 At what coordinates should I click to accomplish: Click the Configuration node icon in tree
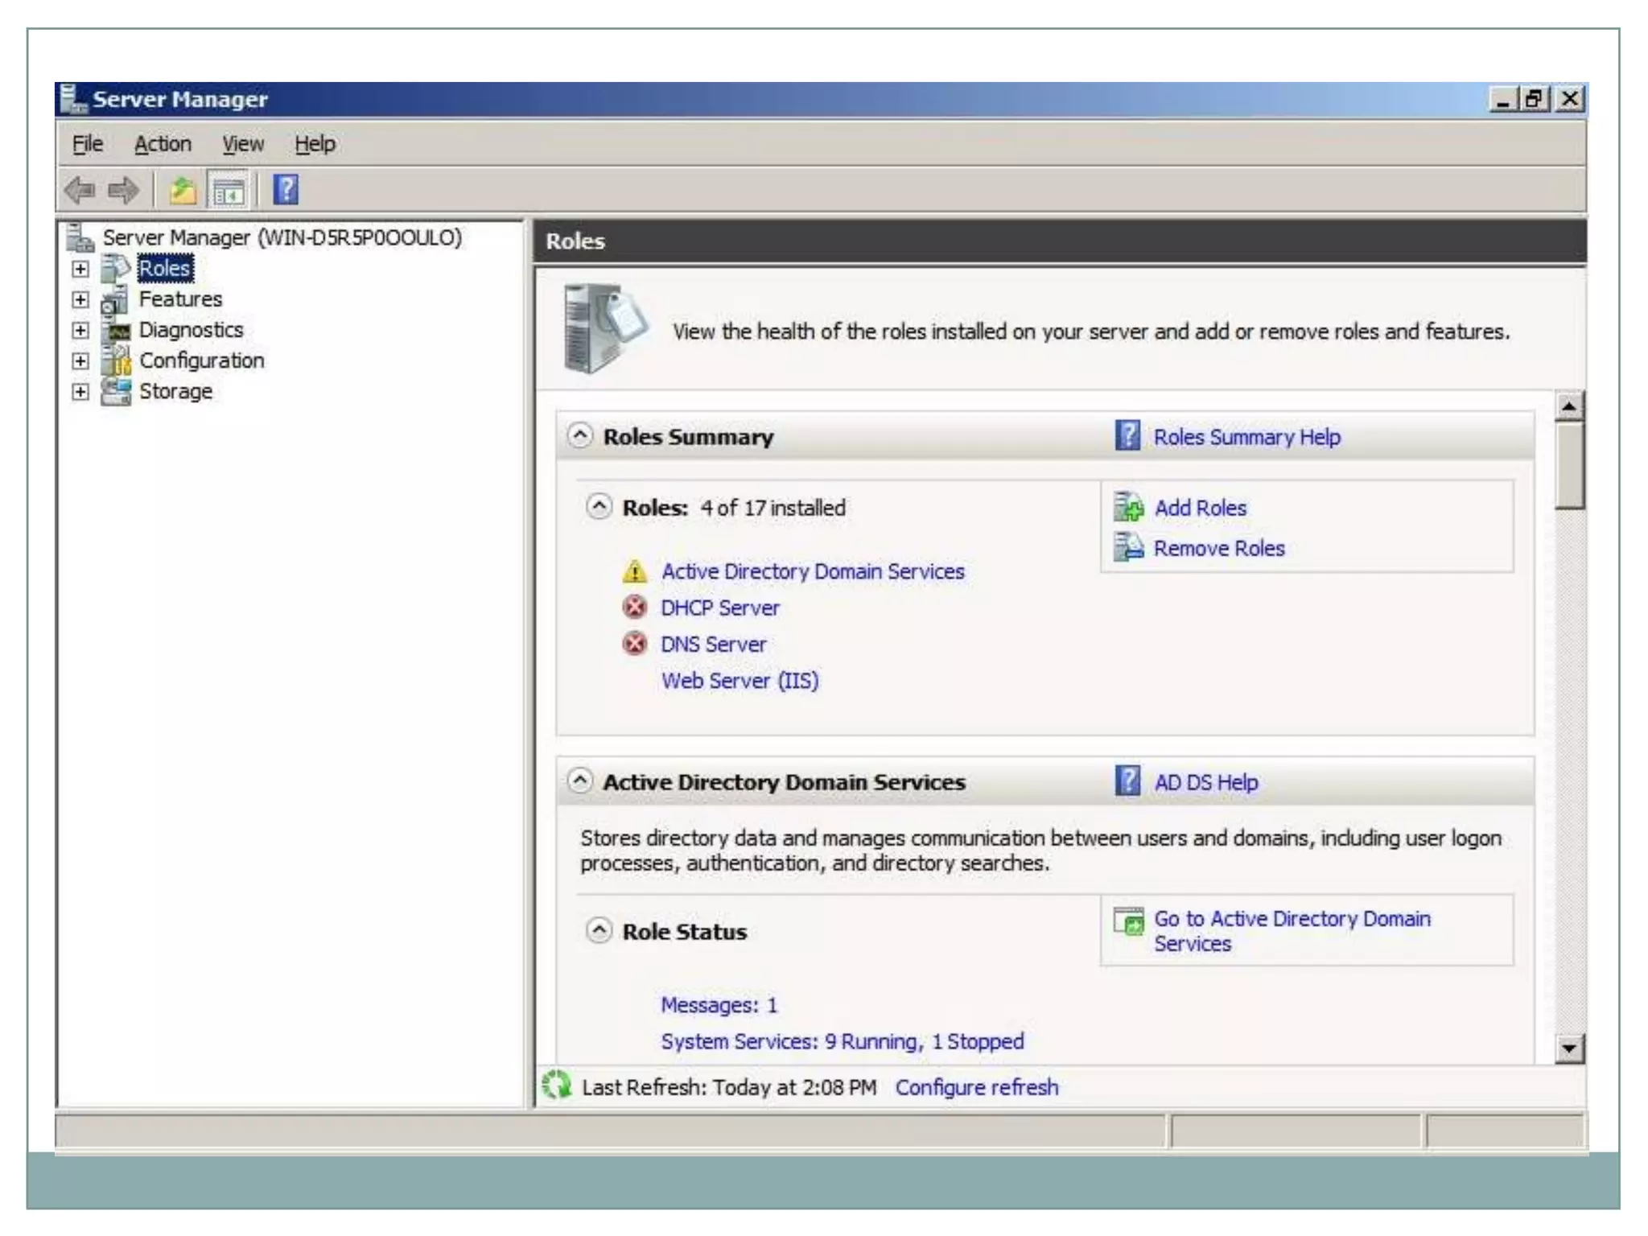[116, 360]
